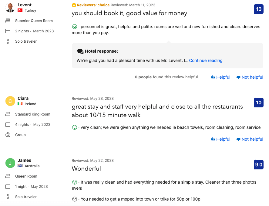Screen dimensions: 269x206
Task: Click the sad face icon on James's review
Action: (74, 199)
